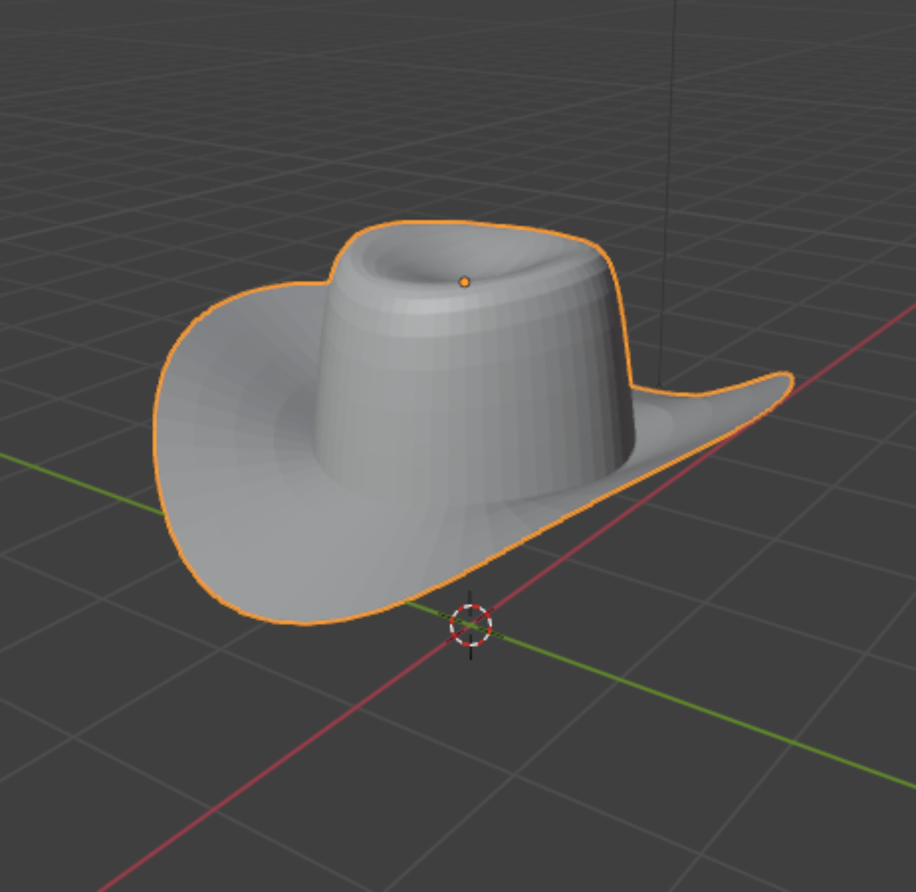916x892 pixels.
Task: Click the upturned right brim tip
Action: pos(778,383)
